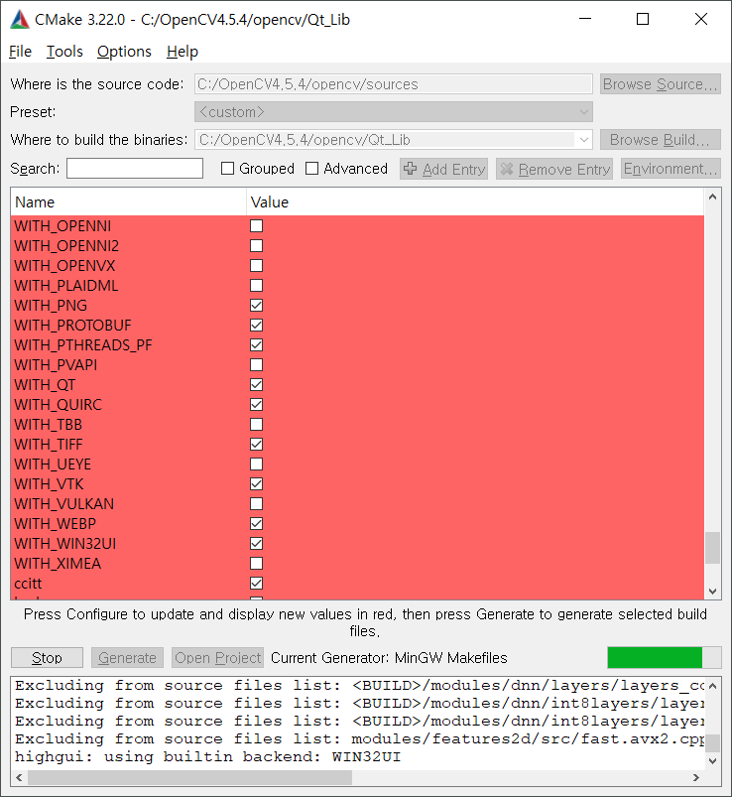Click the CMake logo in title bar
Screen dimensions: 732x797
click(x=20, y=19)
